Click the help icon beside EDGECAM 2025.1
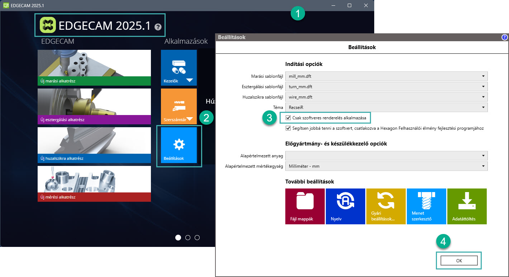 click(x=158, y=27)
